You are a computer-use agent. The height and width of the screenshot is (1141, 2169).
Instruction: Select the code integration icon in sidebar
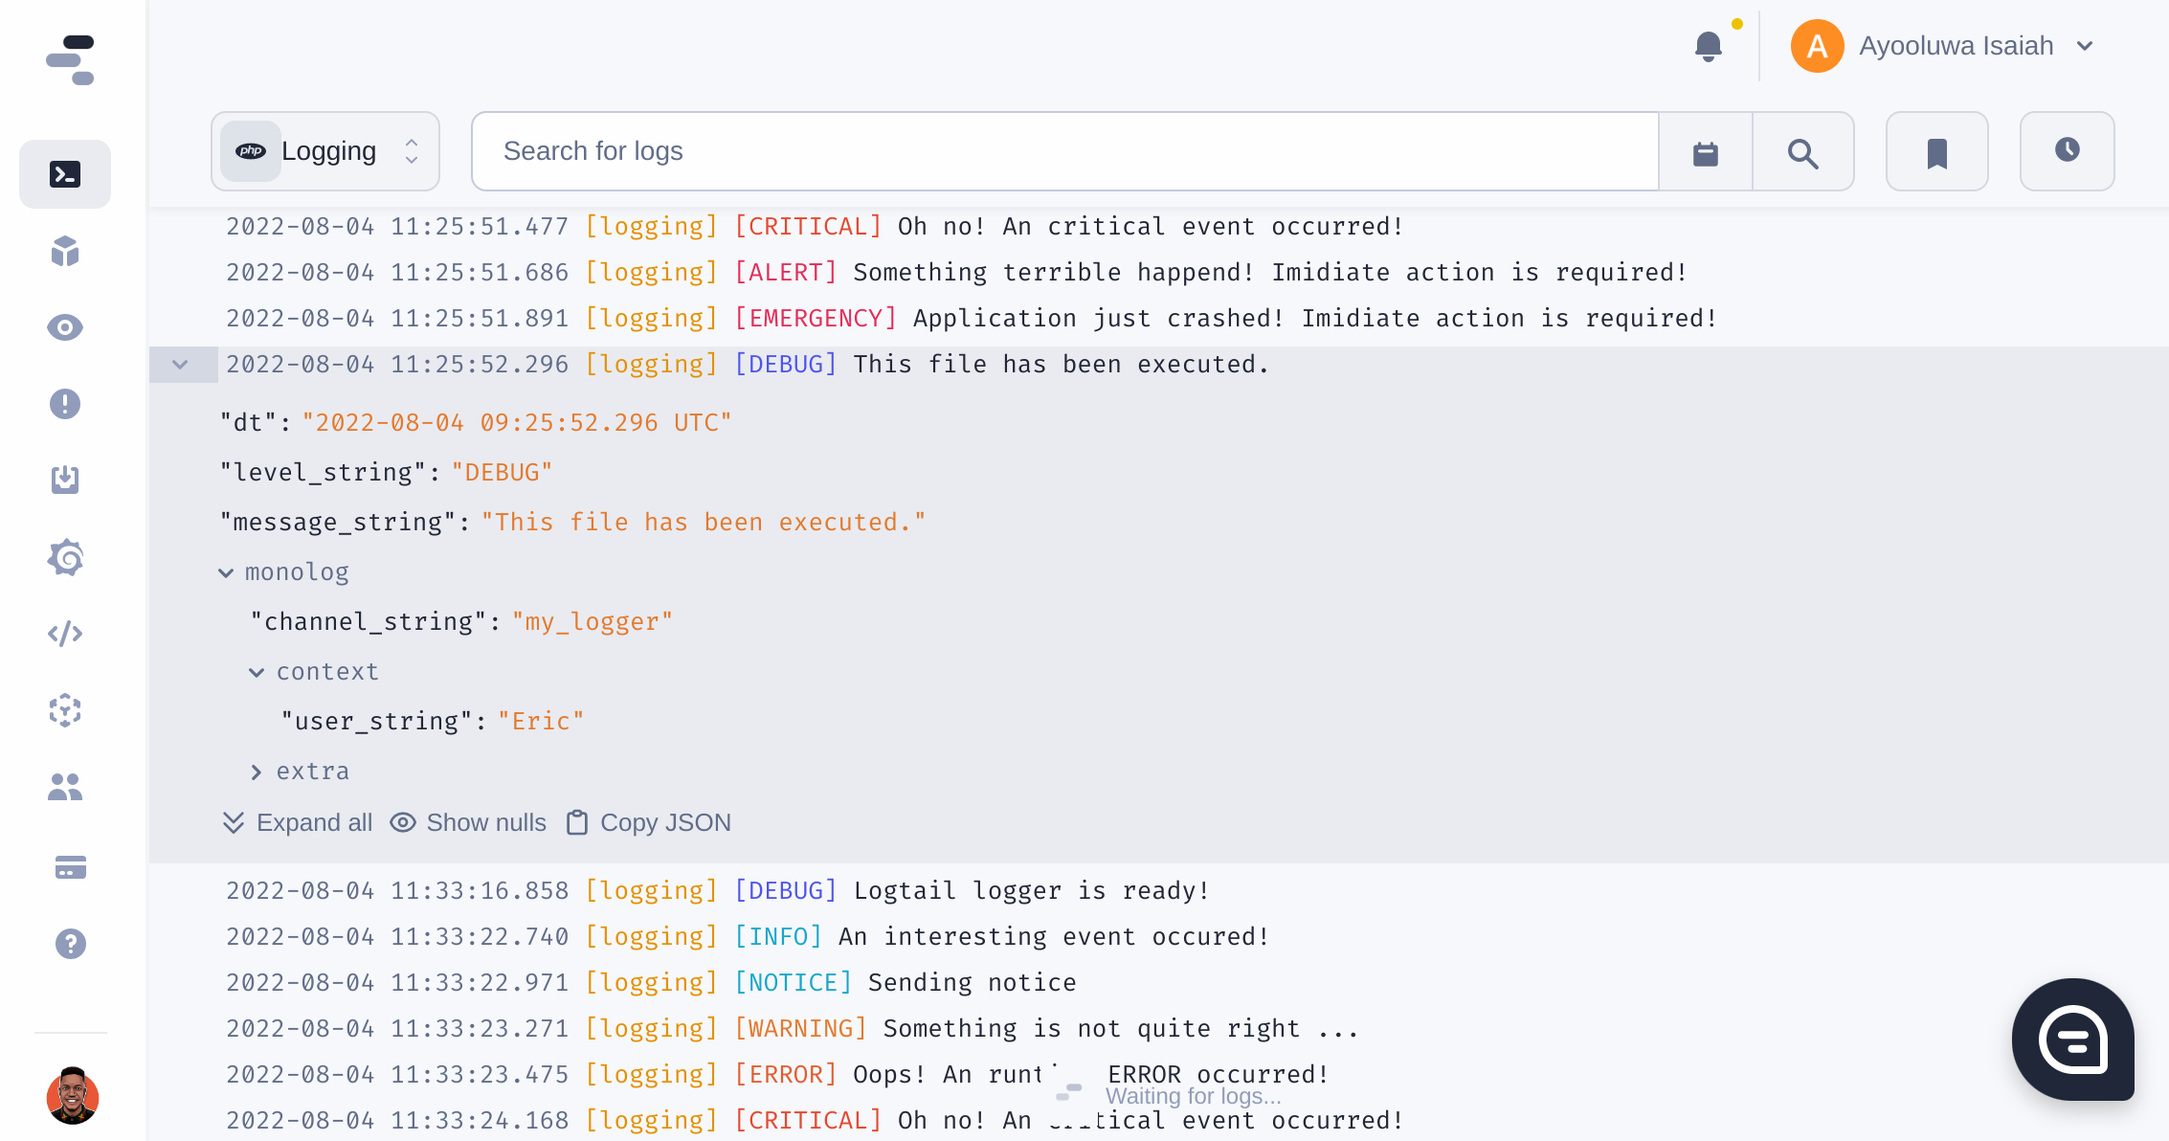[x=64, y=633]
